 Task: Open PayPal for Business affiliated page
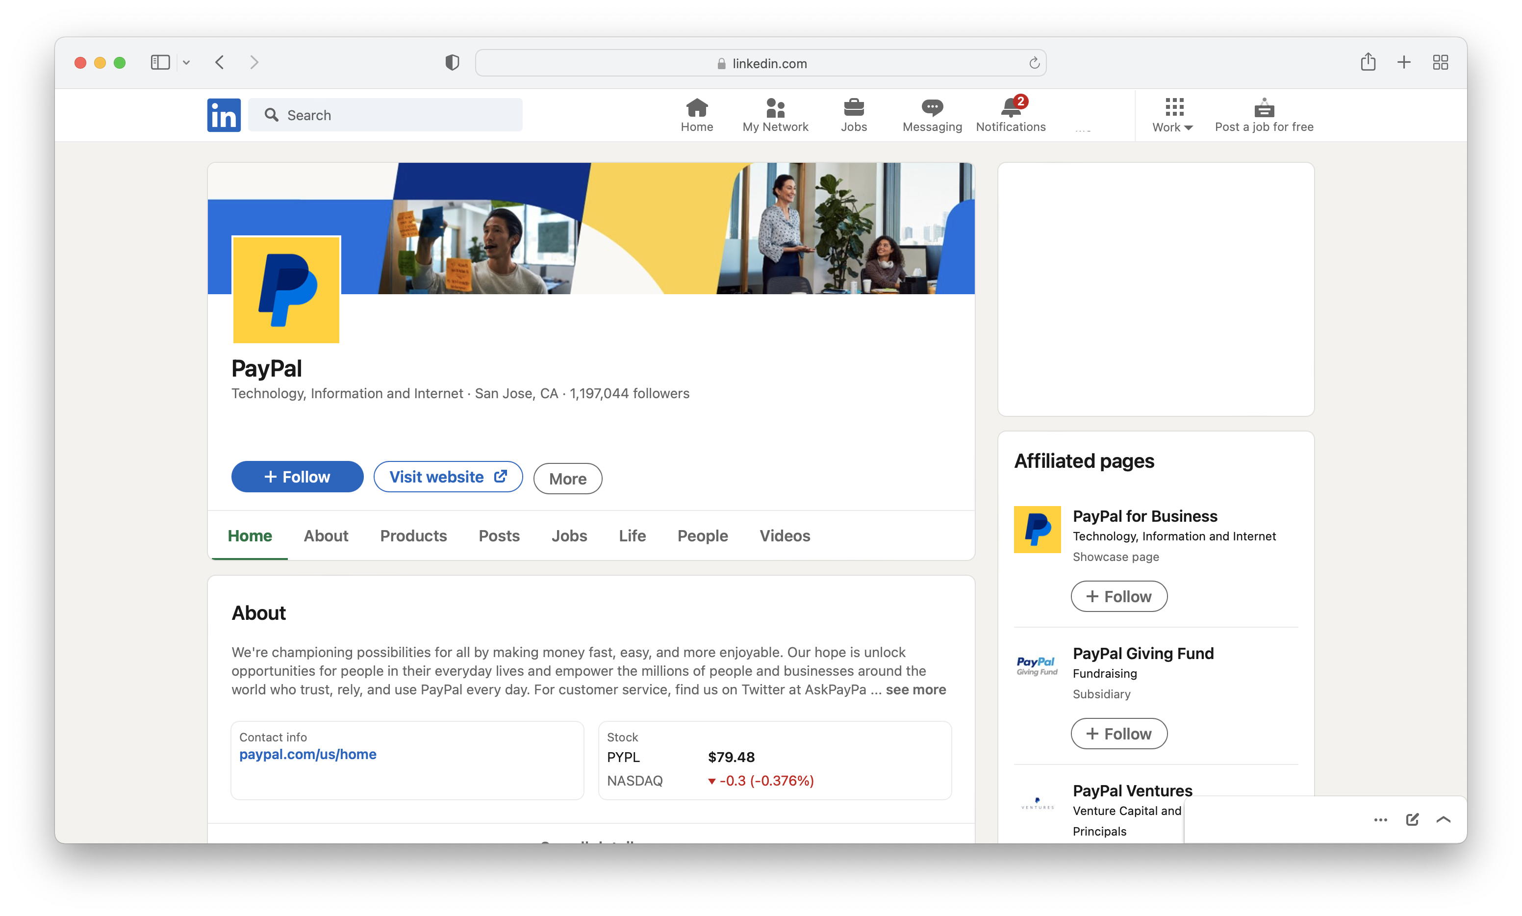(x=1145, y=516)
